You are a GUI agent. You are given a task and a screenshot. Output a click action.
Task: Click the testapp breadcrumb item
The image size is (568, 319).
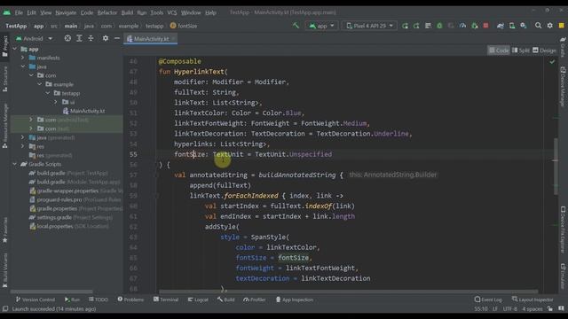pyautogui.click(x=154, y=26)
